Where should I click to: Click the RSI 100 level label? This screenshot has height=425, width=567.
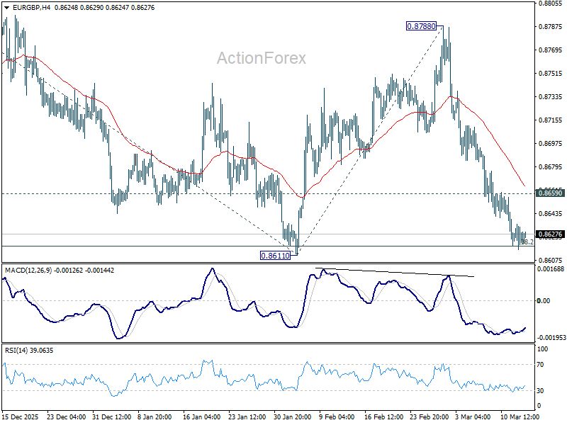pos(542,349)
